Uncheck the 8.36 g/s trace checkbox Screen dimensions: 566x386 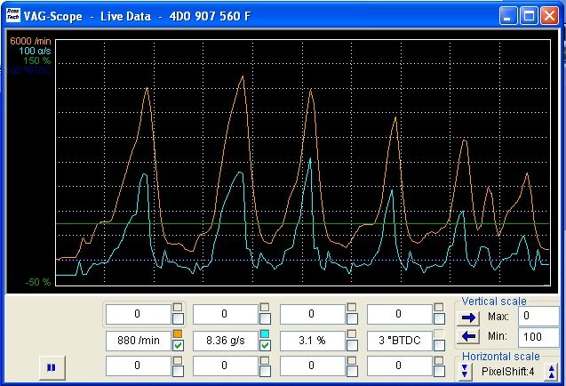pos(265,345)
